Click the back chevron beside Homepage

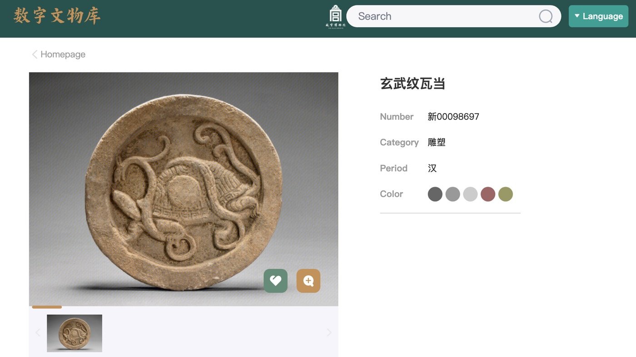pyautogui.click(x=34, y=55)
